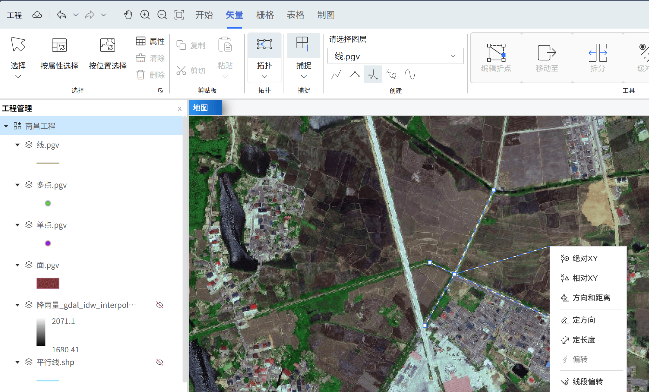Viewport: 649px width, 392px height.
Task: Collapse the 面.pgv layer legend
Action: (x=17, y=265)
